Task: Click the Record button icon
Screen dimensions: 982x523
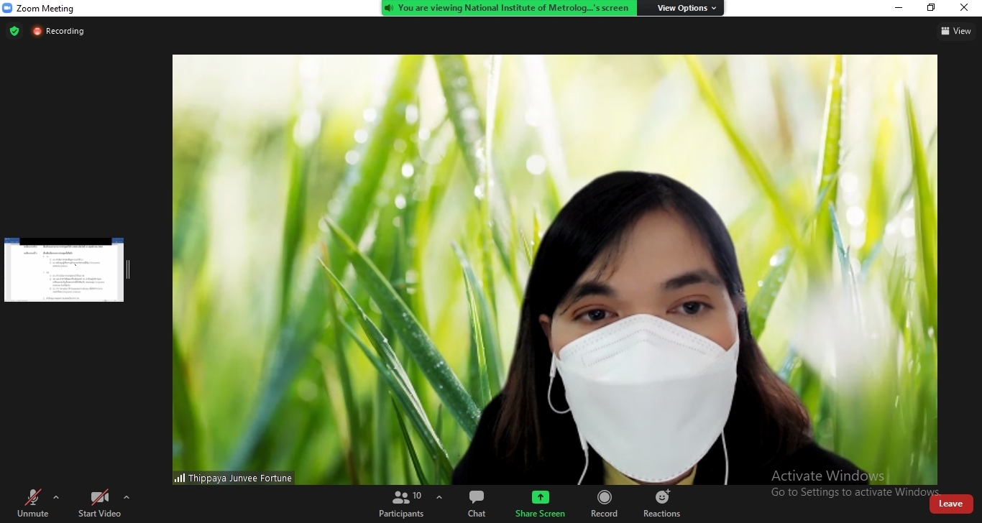Action: pyautogui.click(x=604, y=497)
